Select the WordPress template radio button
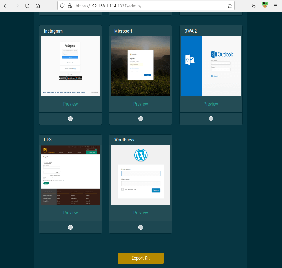Screen dimensions: 282x268 pyautogui.click(x=141, y=227)
